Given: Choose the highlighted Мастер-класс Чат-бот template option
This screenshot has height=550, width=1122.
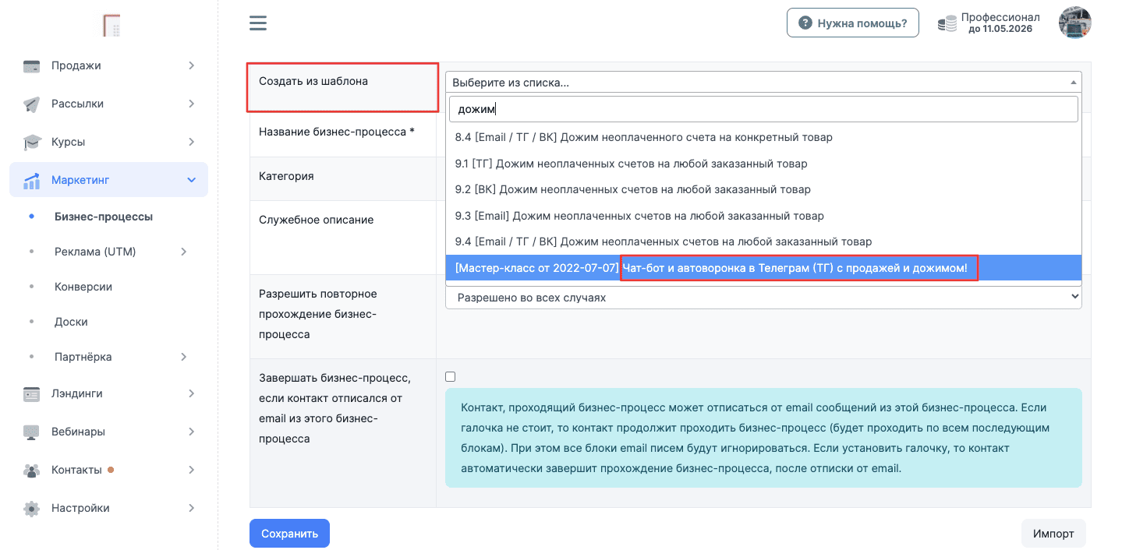Looking at the screenshot, I should pyautogui.click(x=763, y=268).
